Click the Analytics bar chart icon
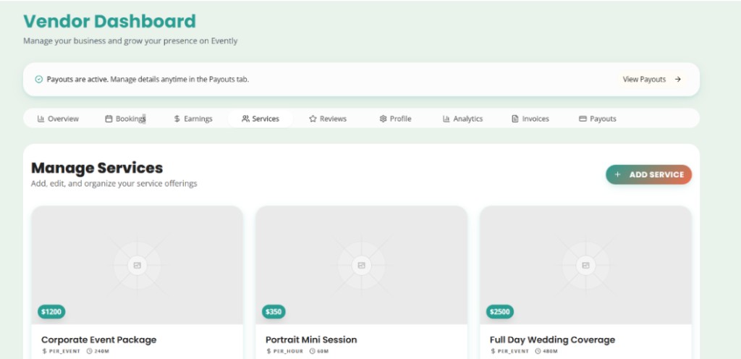Image resolution: width=741 pixels, height=359 pixels. pos(446,119)
